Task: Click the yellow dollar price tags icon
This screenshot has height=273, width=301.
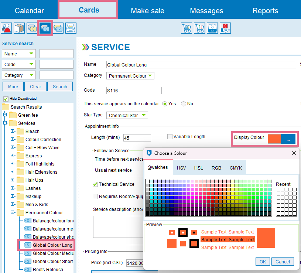Action: pyautogui.click(x=32, y=28)
